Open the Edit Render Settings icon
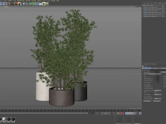166x124 pixels. click(20, 4)
